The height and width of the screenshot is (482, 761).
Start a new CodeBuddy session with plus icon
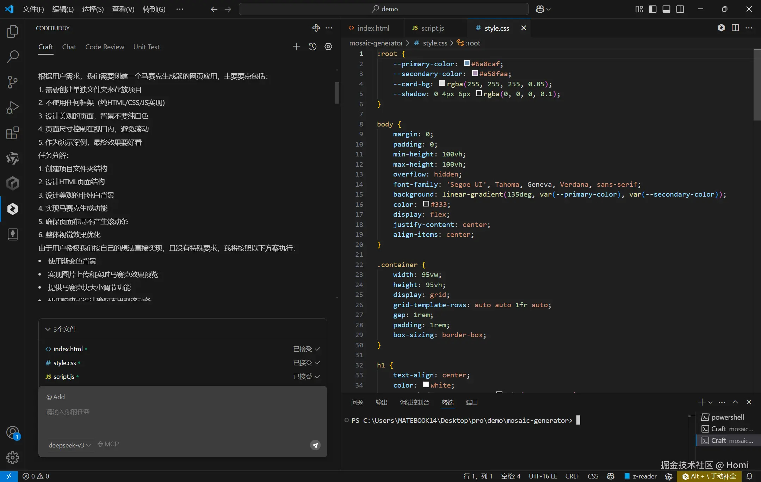click(297, 47)
